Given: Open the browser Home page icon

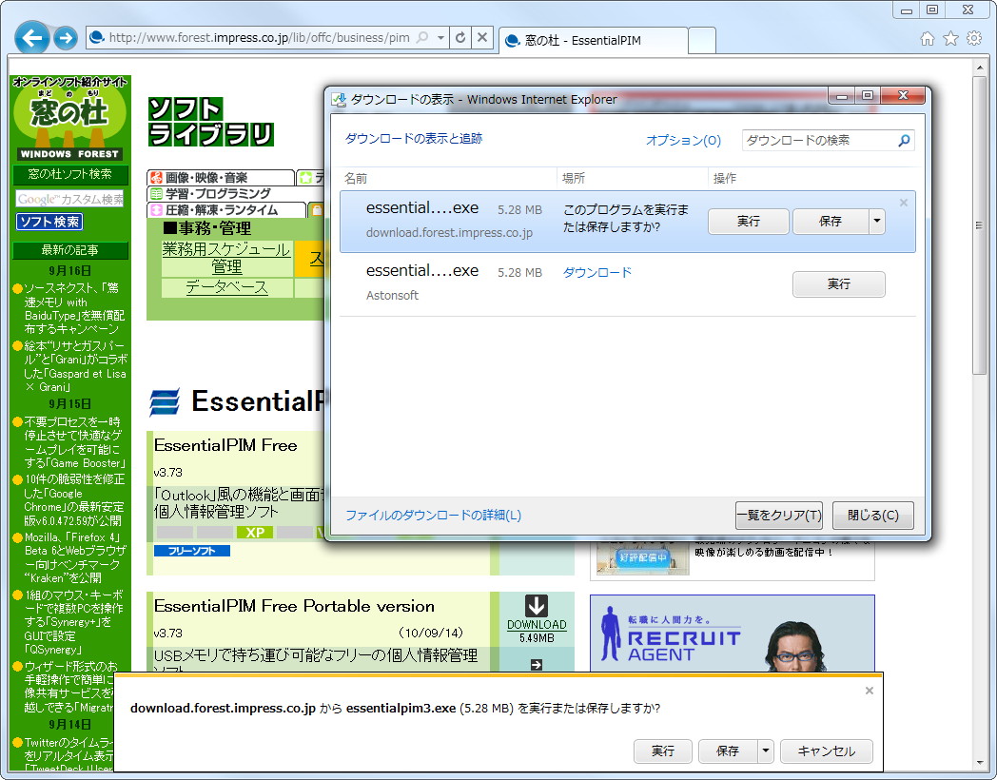Looking at the screenshot, I should pyautogui.click(x=929, y=36).
